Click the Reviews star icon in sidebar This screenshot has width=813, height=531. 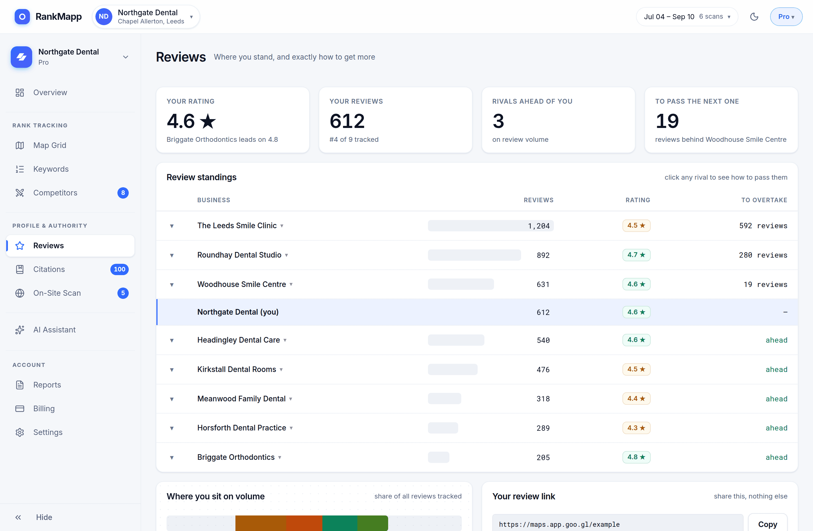click(x=20, y=246)
